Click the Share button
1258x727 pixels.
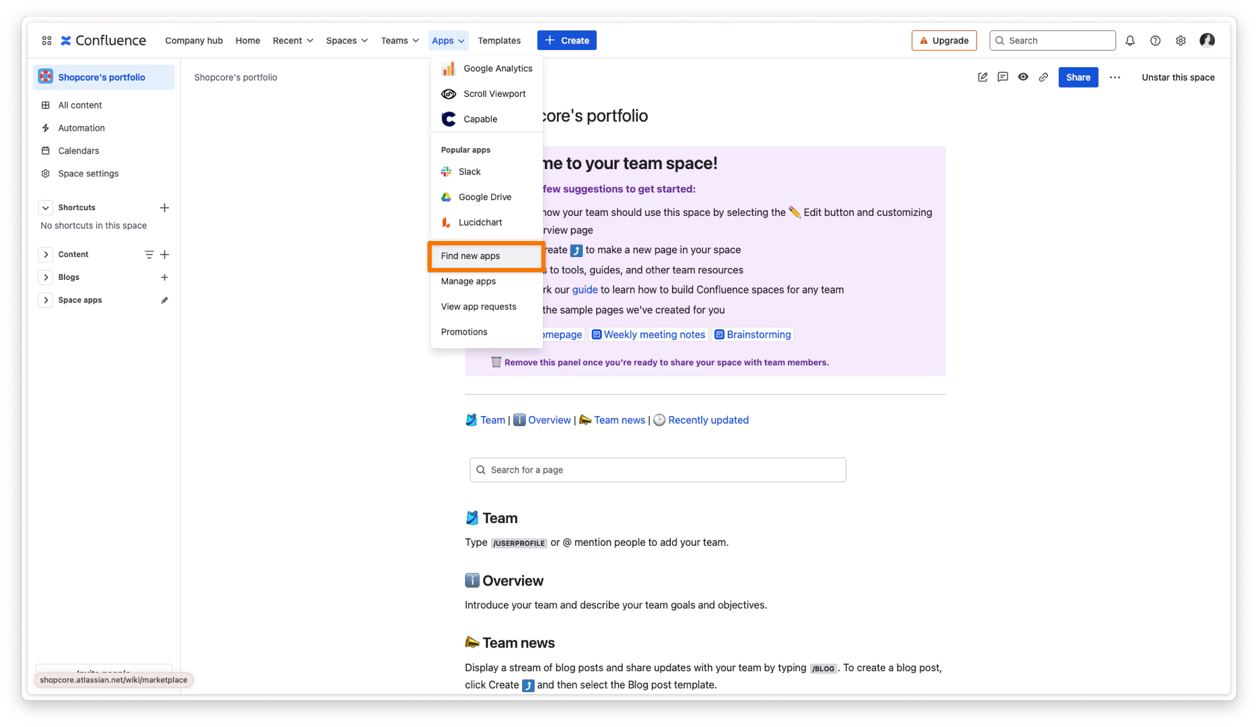coord(1078,77)
